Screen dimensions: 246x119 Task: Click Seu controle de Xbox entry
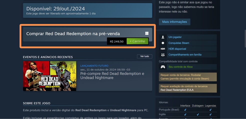coord(180,67)
